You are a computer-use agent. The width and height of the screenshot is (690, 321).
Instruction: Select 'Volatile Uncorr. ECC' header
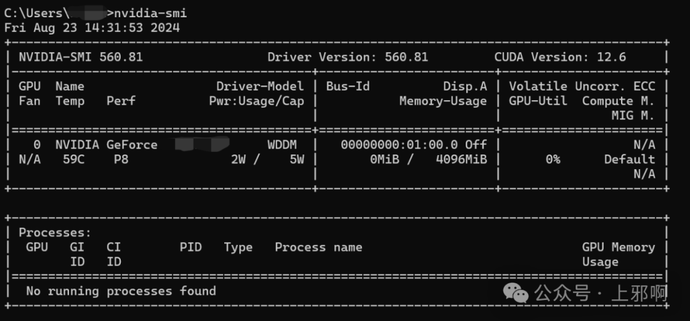point(582,86)
